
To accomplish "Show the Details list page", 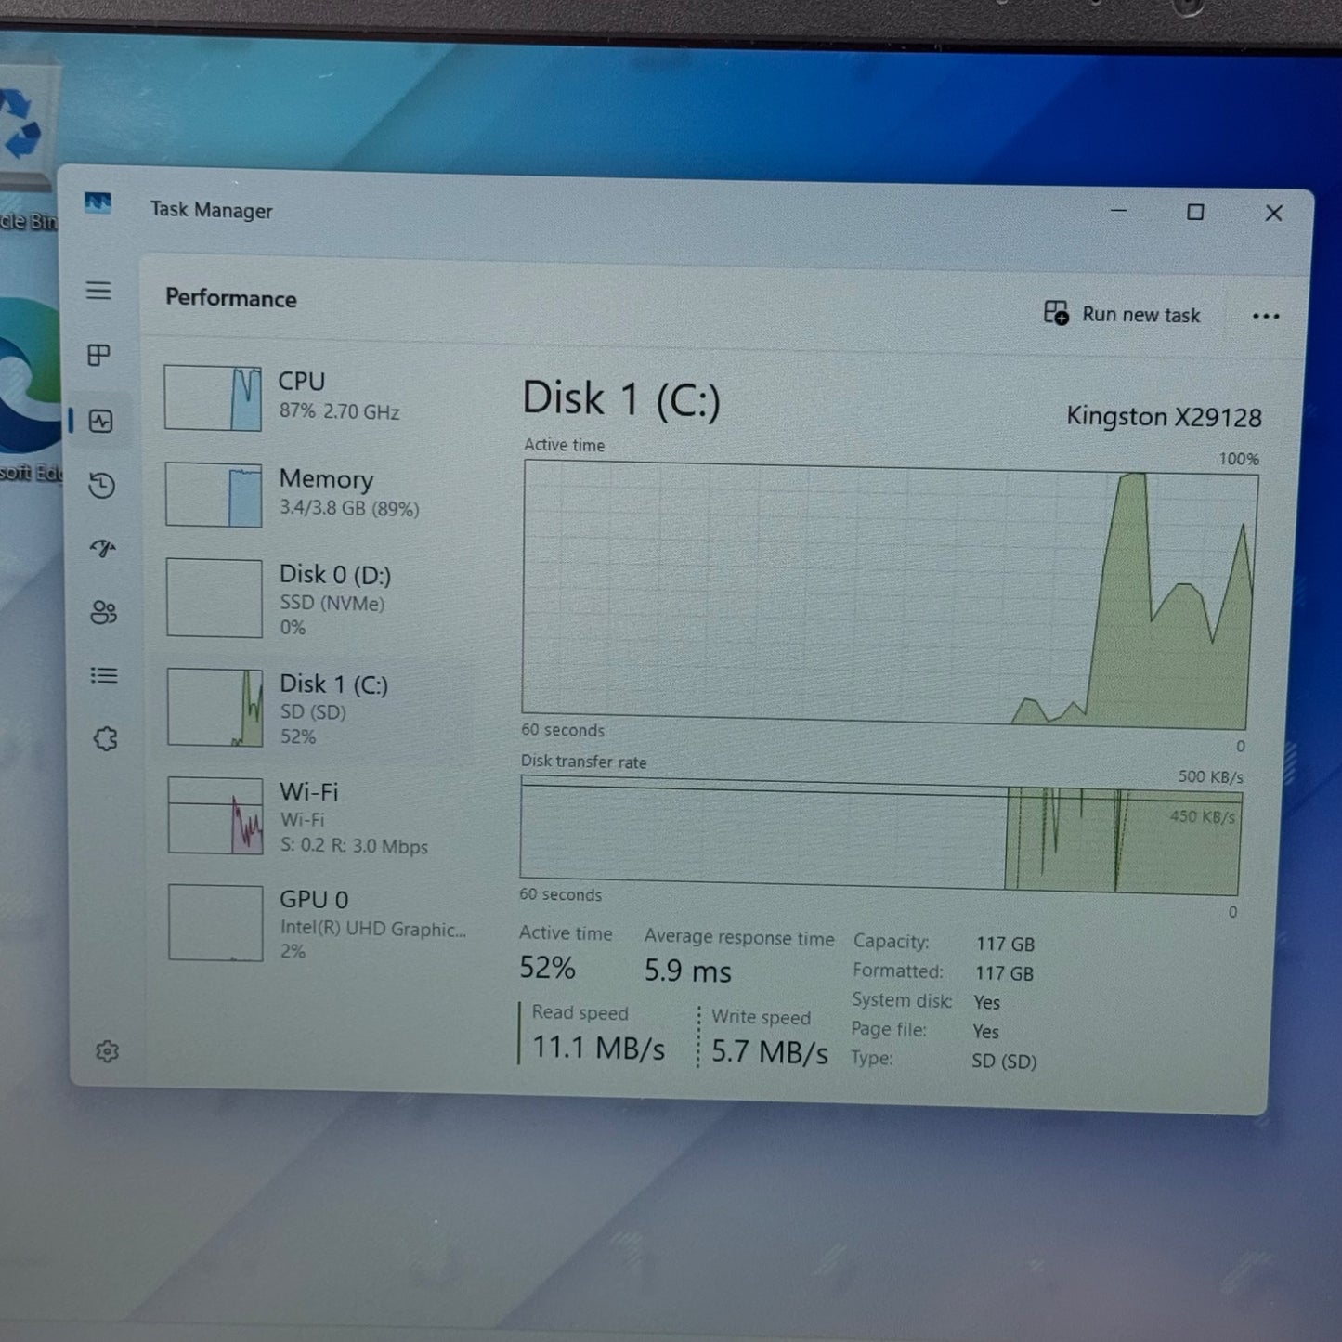I will coord(104,675).
